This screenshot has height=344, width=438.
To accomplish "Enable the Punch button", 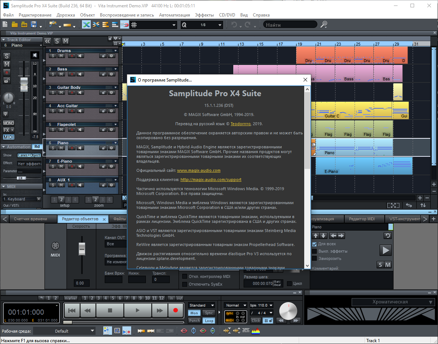I will 194,321.
